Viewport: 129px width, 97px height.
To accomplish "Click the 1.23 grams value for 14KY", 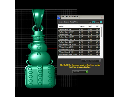I will coord(81,34).
